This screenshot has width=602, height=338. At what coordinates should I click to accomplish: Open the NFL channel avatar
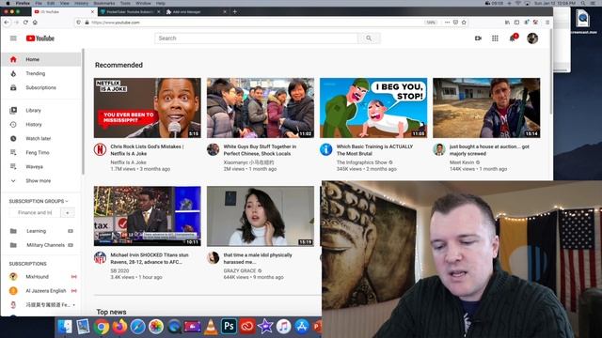[101, 257]
